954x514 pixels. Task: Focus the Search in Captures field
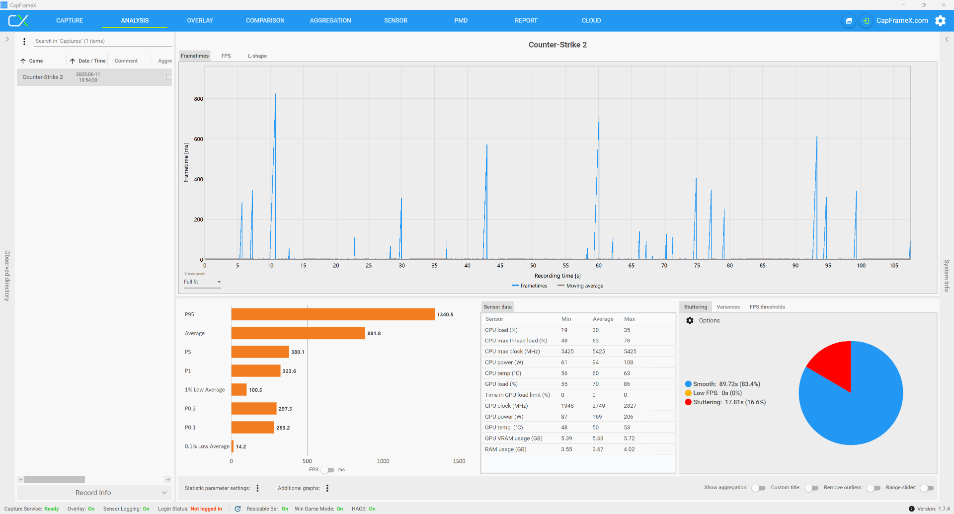click(102, 41)
